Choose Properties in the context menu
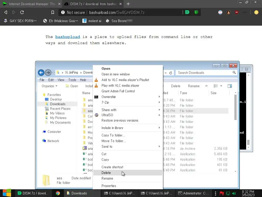 (128, 186)
